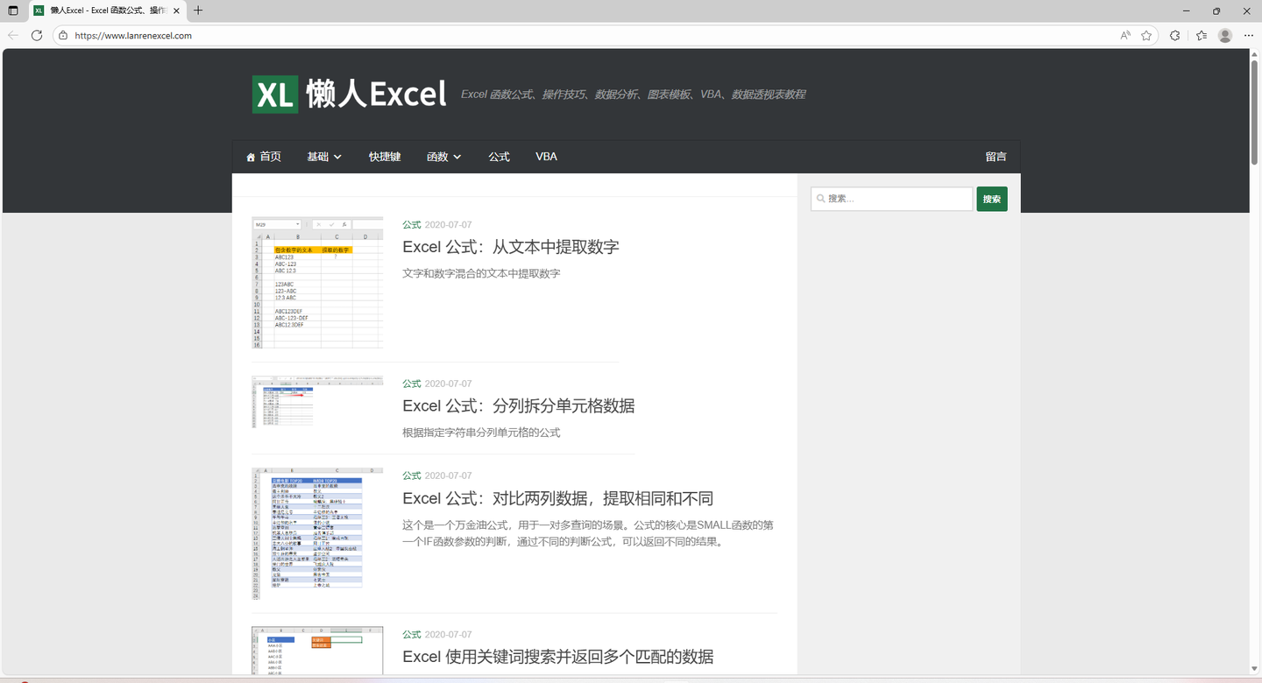Click the summary 根据指定字符串分列单元格的公式

tap(481, 433)
